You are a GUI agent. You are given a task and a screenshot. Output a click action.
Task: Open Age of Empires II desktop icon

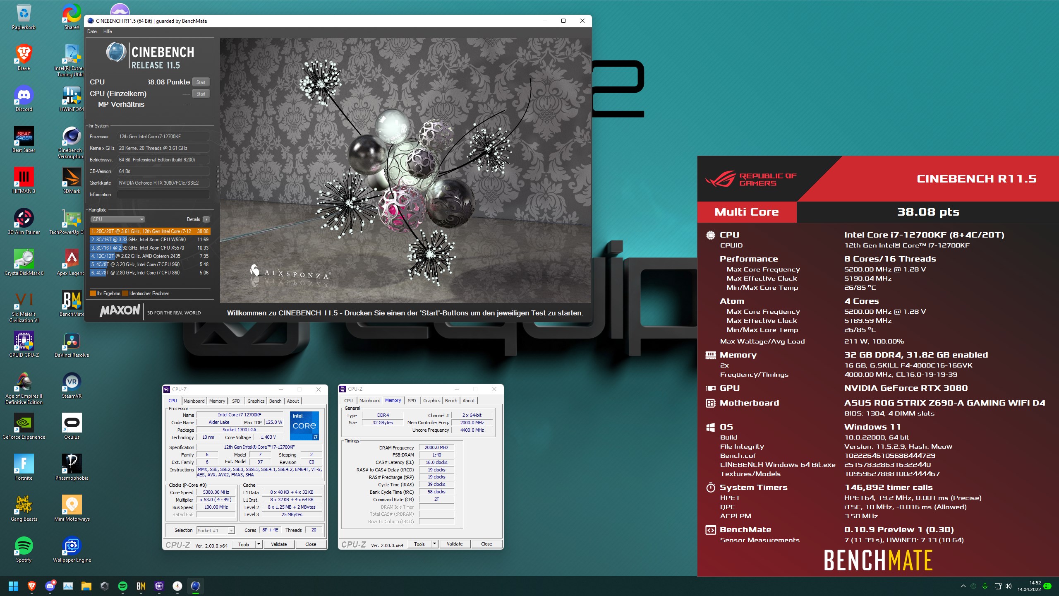click(24, 388)
